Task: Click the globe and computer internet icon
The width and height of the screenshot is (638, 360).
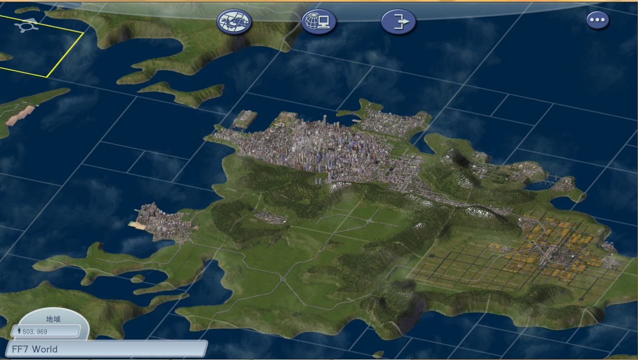Action: (319, 22)
